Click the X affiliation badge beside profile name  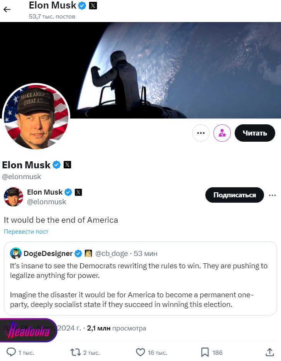[x=67, y=165]
